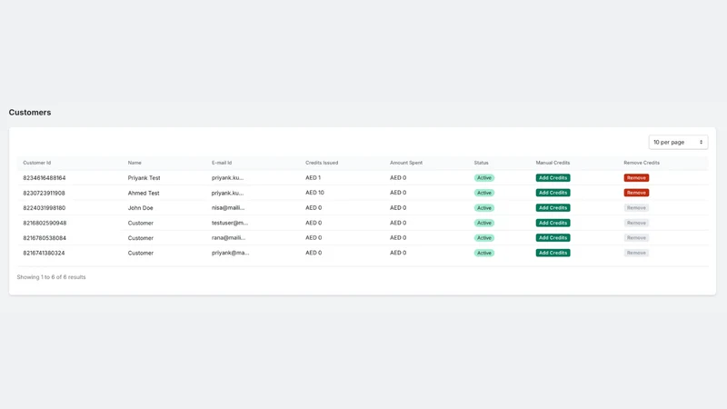
Task: Click the Status column header
Action: click(482, 163)
